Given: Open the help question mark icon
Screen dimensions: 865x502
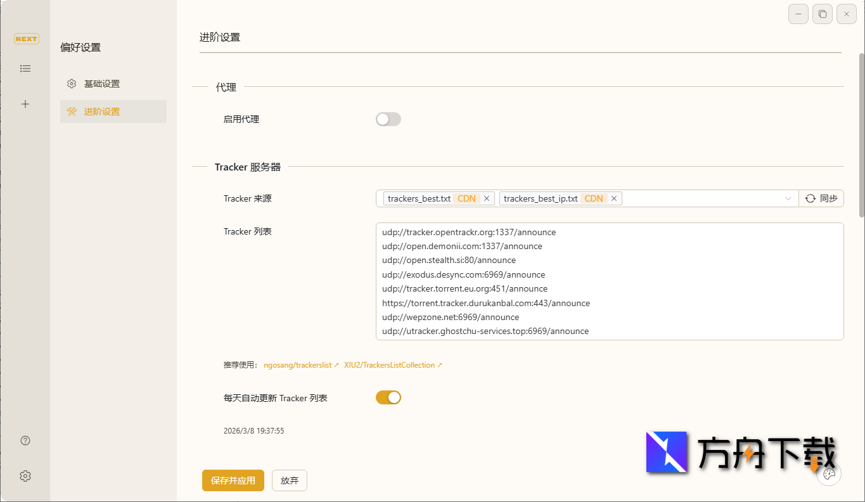Looking at the screenshot, I should click(x=25, y=441).
